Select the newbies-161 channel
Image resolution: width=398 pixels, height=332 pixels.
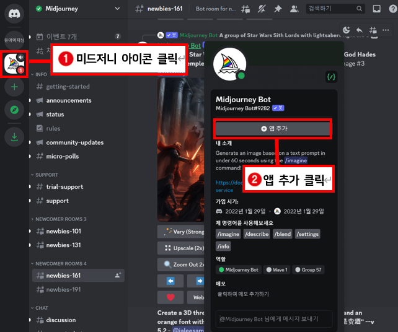pos(78,276)
